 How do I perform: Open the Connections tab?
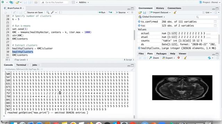(x=174, y=8)
